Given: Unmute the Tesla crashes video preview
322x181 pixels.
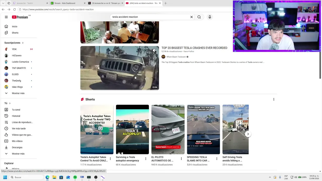Looking at the screenshot, I should click(x=154, y=51).
